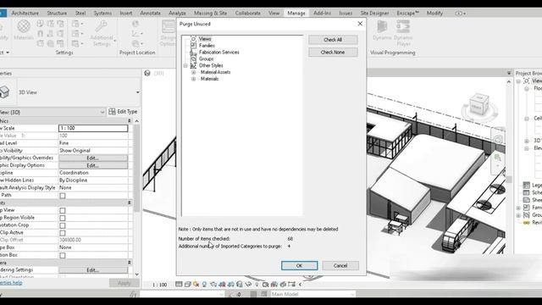This screenshot has width=542, height=305.
Task: Click the Reveal Hidden Elements bulb icon
Action: tap(257, 285)
